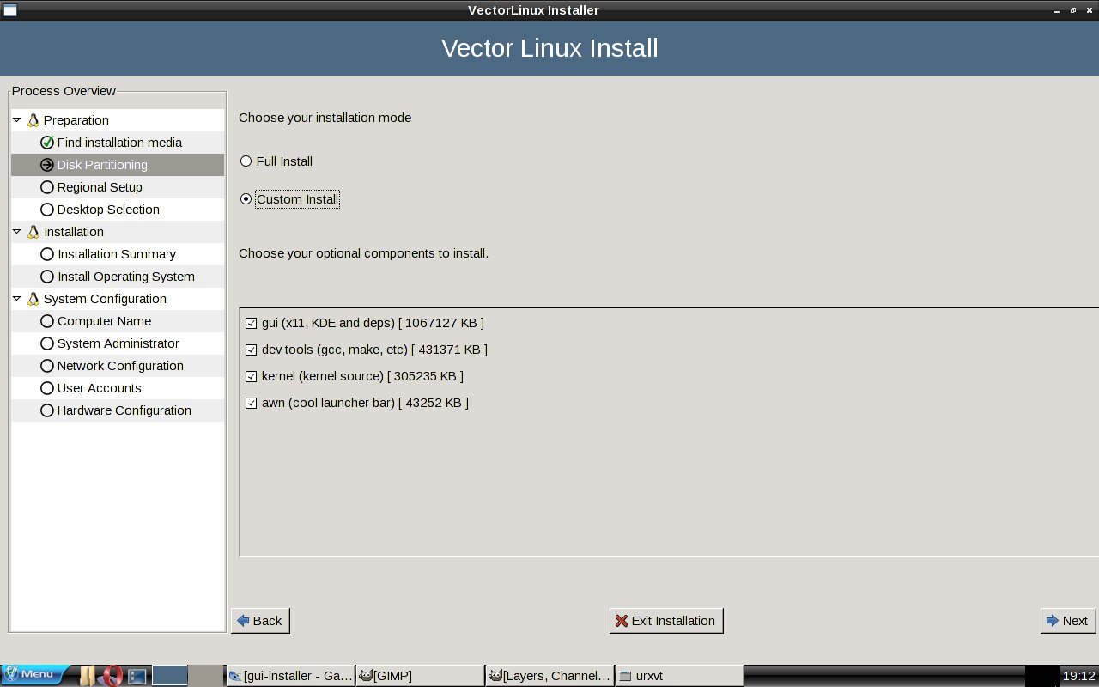Click the circle icon beside User Accounts
This screenshot has height=687, width=1099.
47,388
